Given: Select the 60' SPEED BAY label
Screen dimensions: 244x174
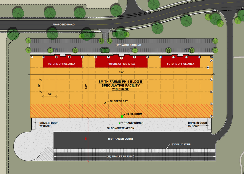Looking at the screenshot, I should pos(119,101).
